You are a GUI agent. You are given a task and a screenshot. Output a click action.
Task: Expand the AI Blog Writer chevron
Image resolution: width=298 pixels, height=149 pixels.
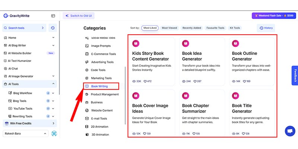(x=53, y=45)
